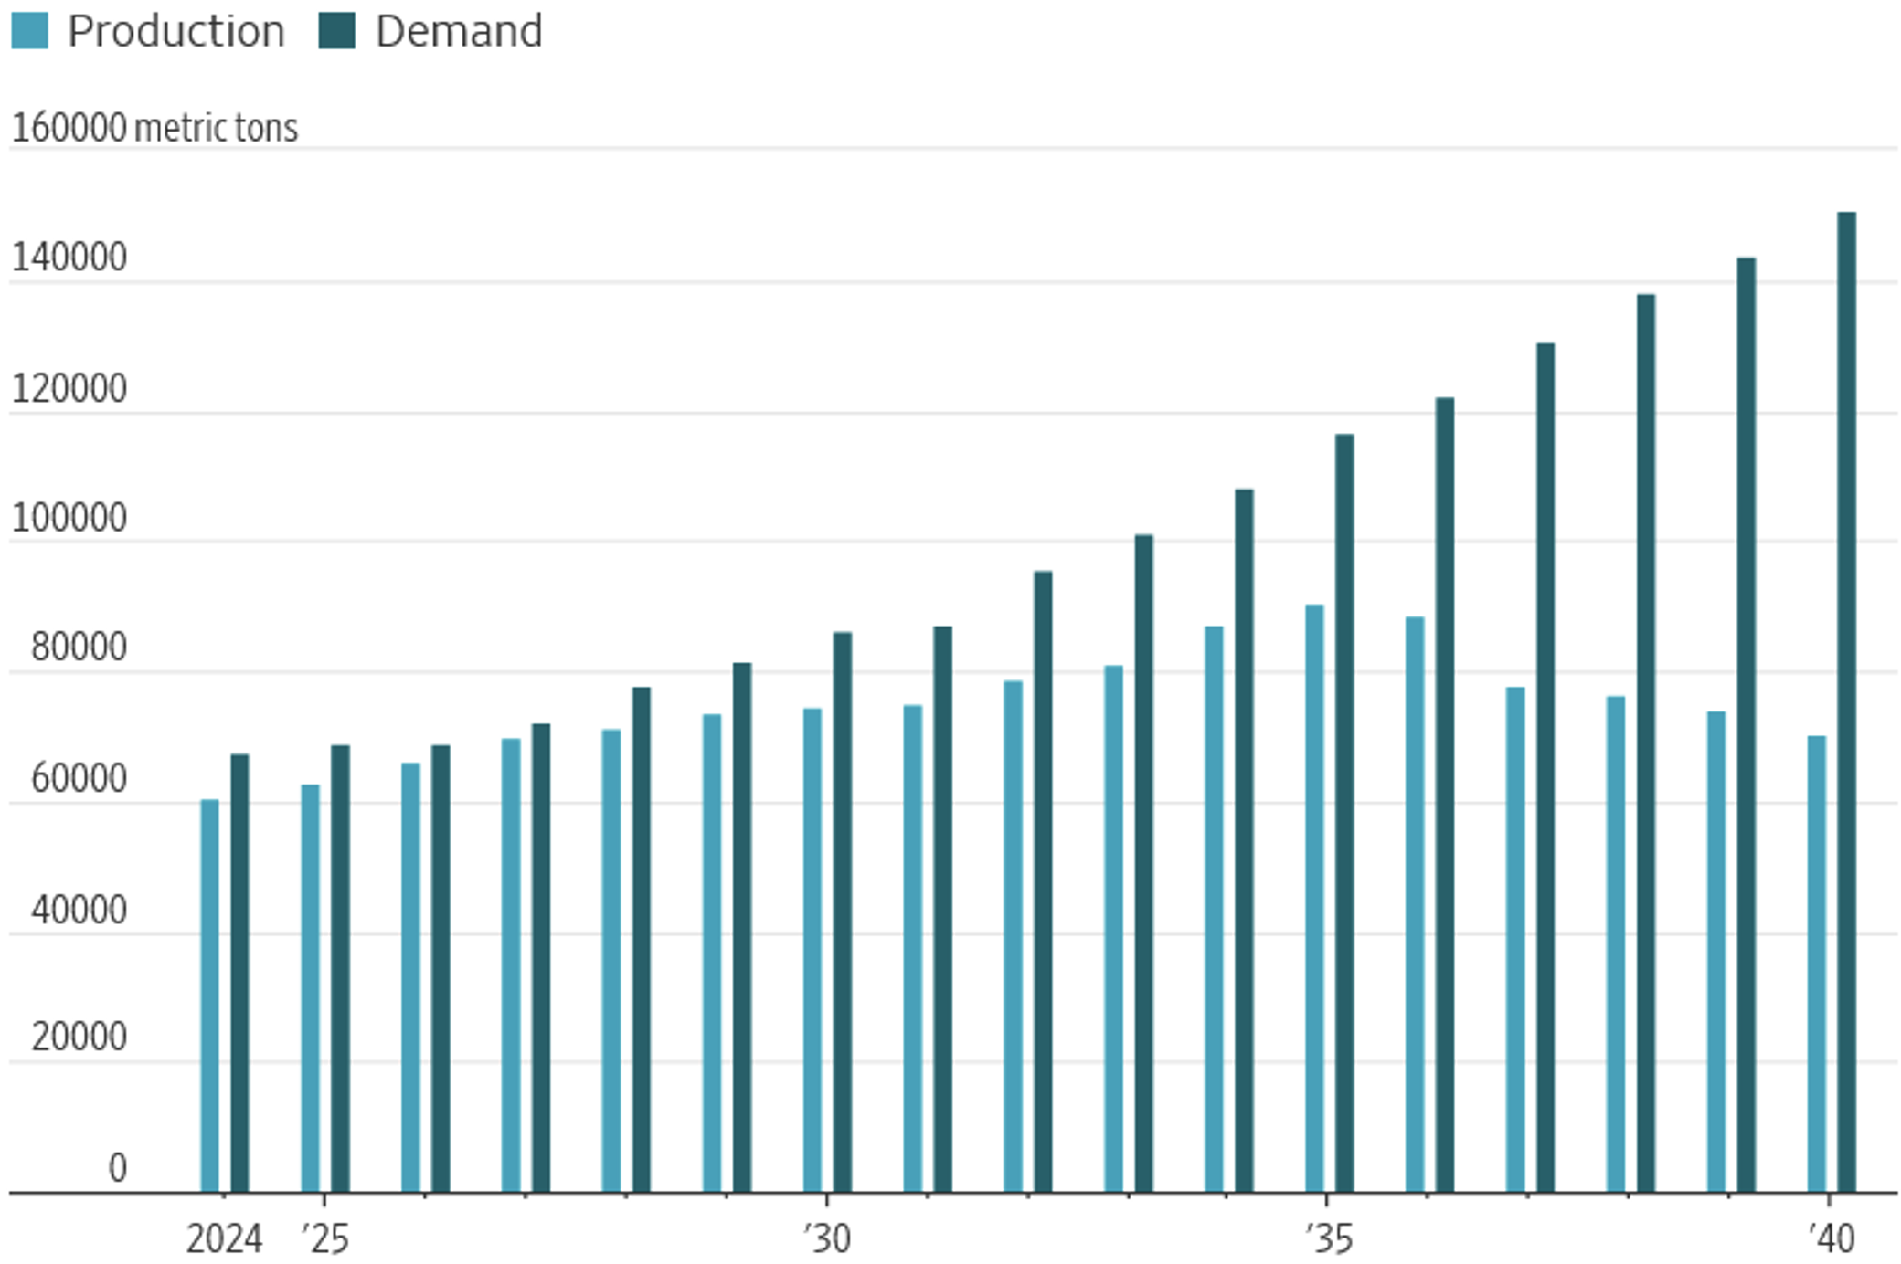
Task: Click the 2024 x-axis label
Action: coord(224,1239)
